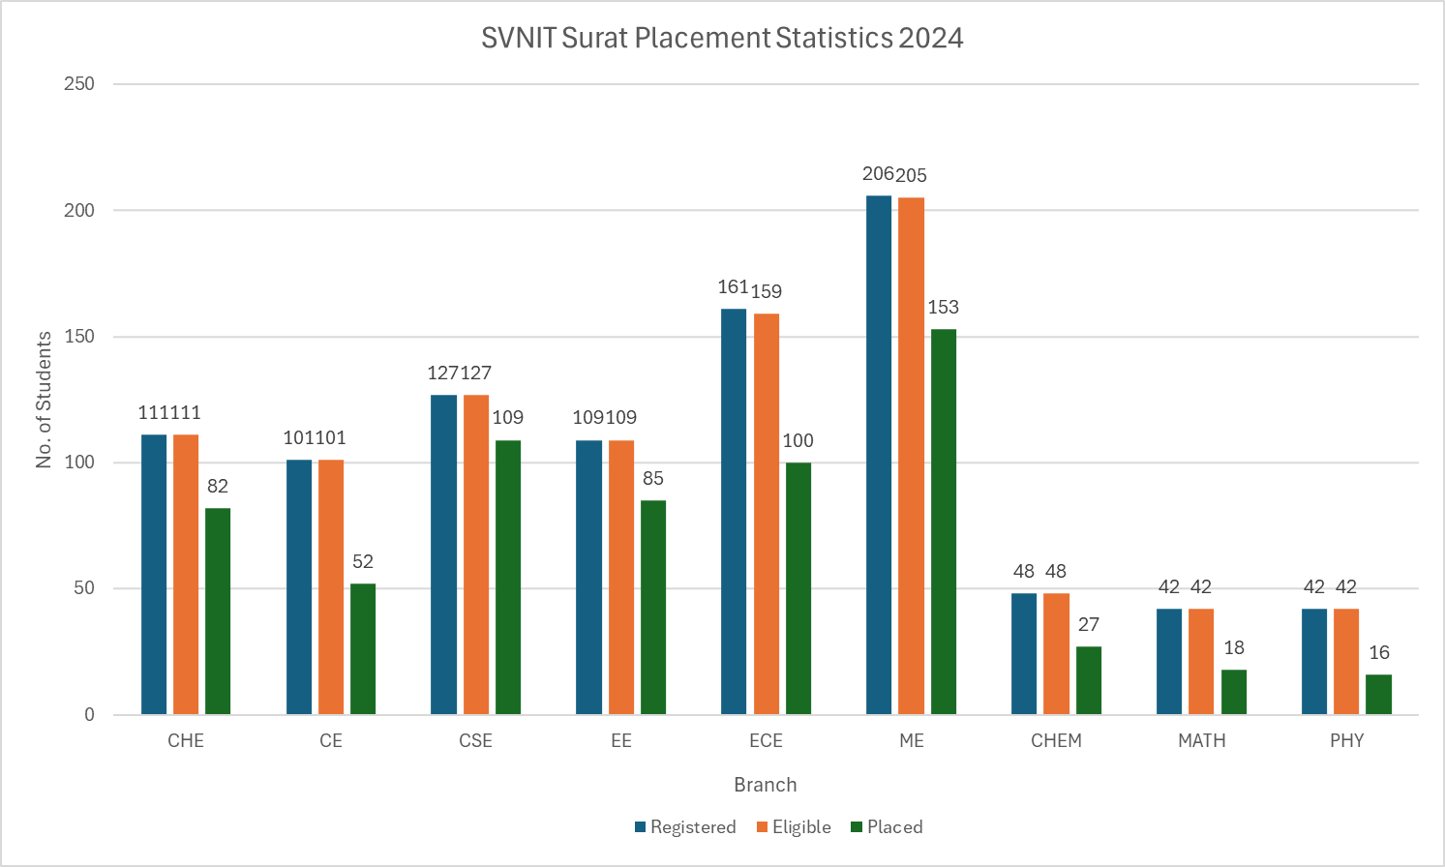
Task: Select the CHEM green Placed bar
Action: pos(1089,680)
